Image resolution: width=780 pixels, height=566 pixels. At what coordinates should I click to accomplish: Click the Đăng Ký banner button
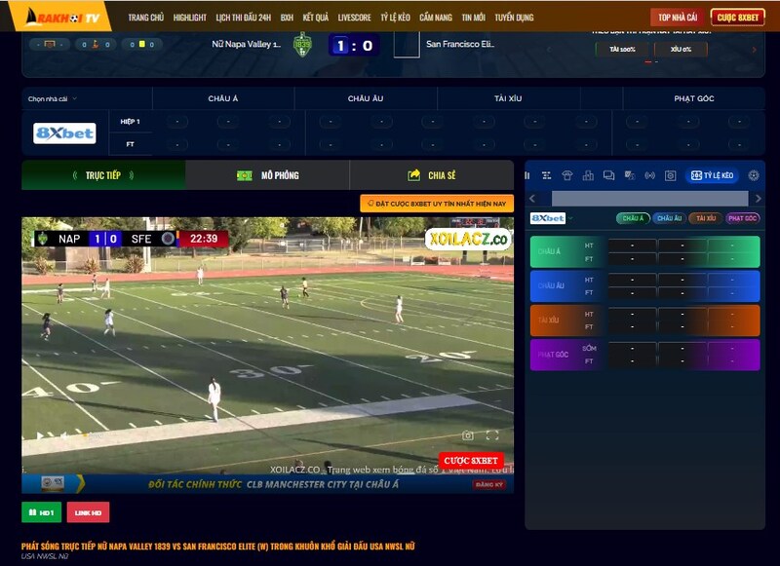(489, 484)
